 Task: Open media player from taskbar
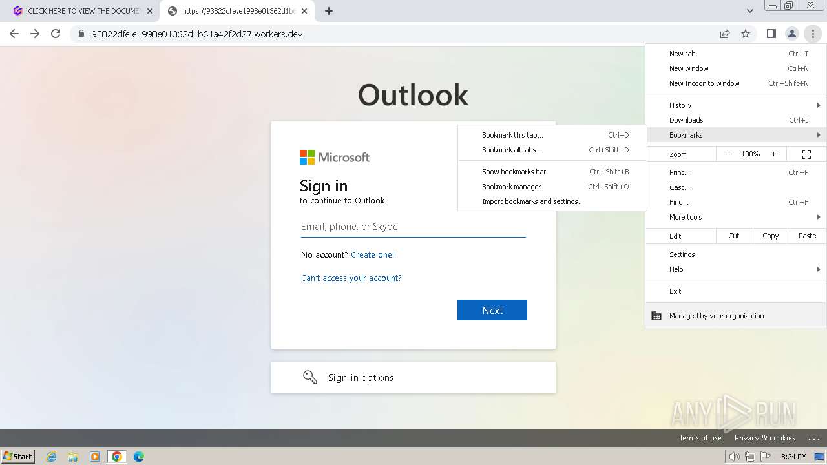point(95,457)
